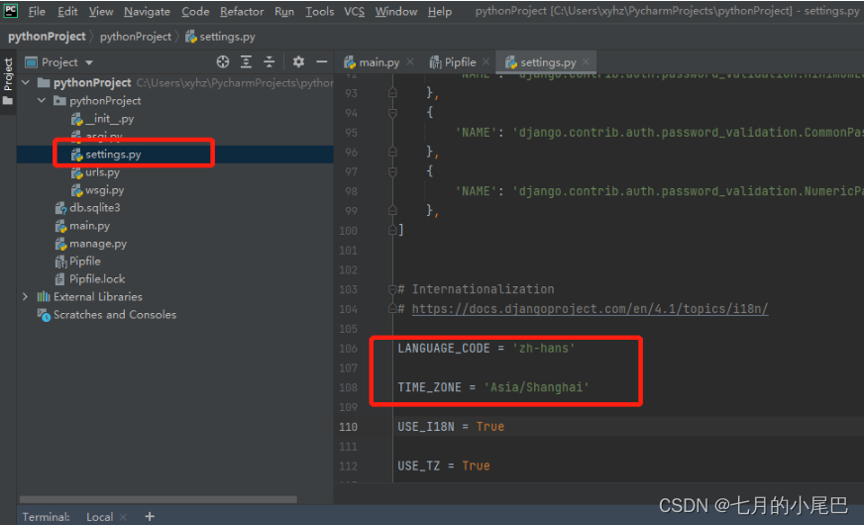Toggle code fold marker on line 97
864x525 pixels.
click(x=392, y=172)
